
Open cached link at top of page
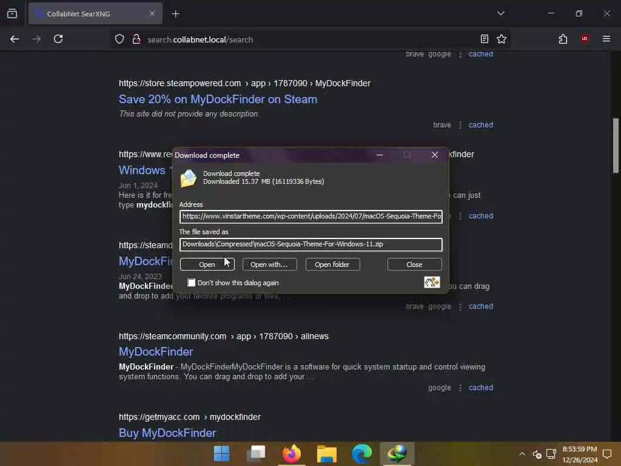(481, 54)
